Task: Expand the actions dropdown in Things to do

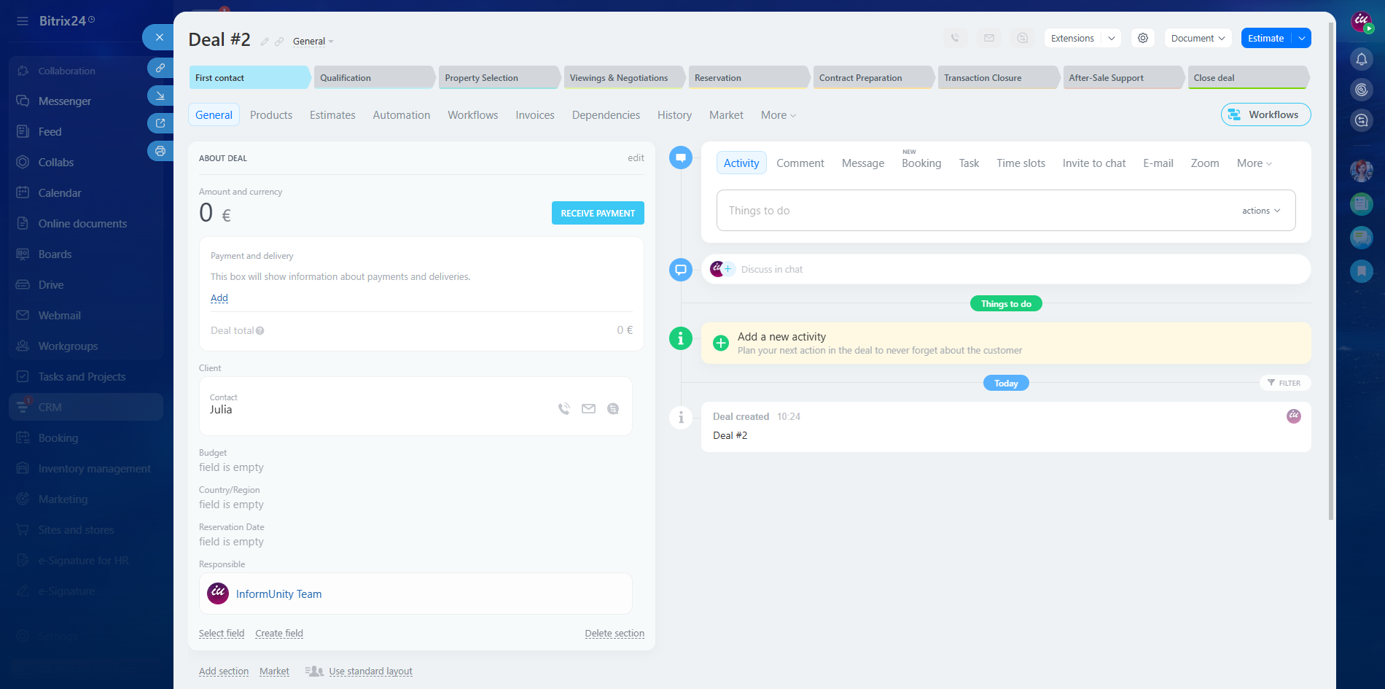Action: click(x=1260, y=211)
